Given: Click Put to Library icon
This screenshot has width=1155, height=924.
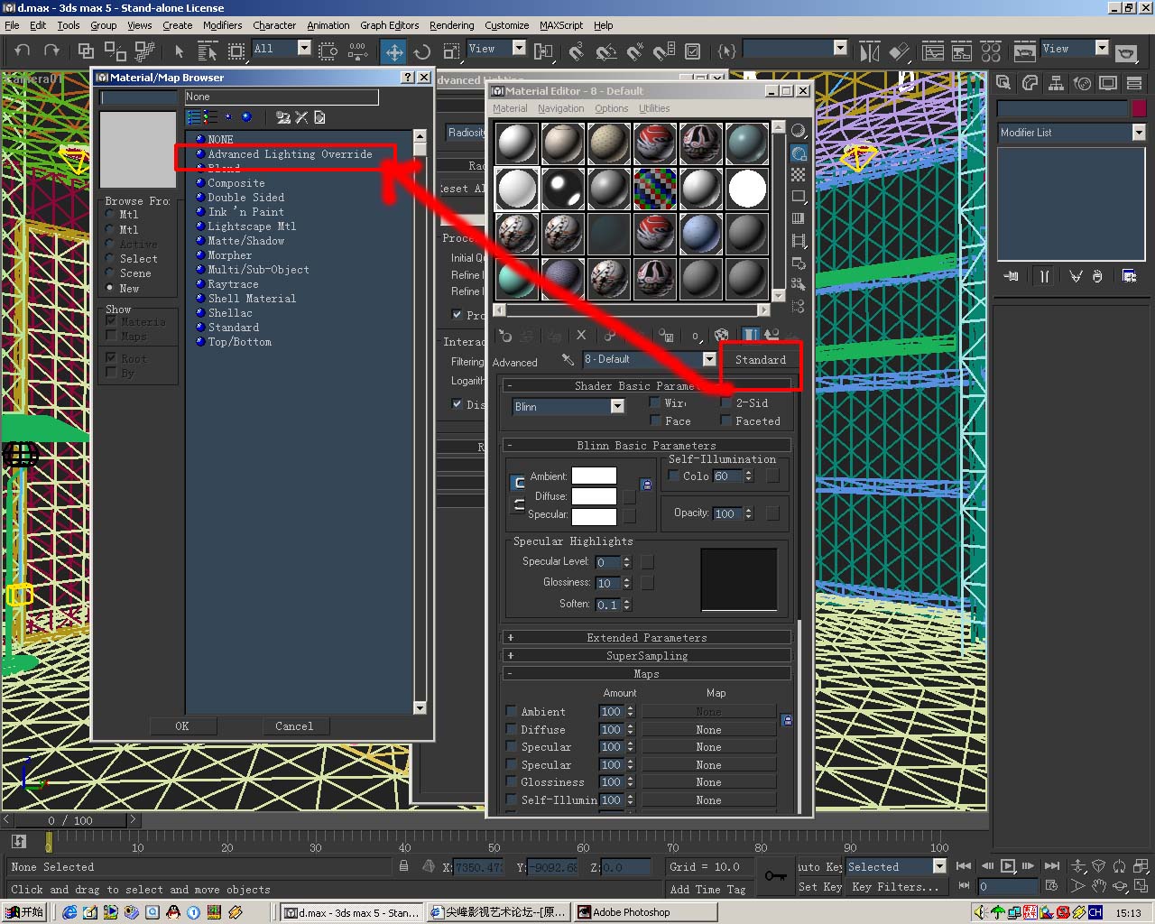Looking at the screenshot, I should [666, 336].
